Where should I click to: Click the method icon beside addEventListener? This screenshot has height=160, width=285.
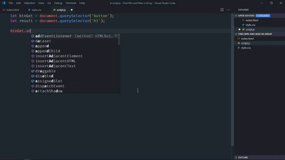pyautogui.click(x=33, y=36)
